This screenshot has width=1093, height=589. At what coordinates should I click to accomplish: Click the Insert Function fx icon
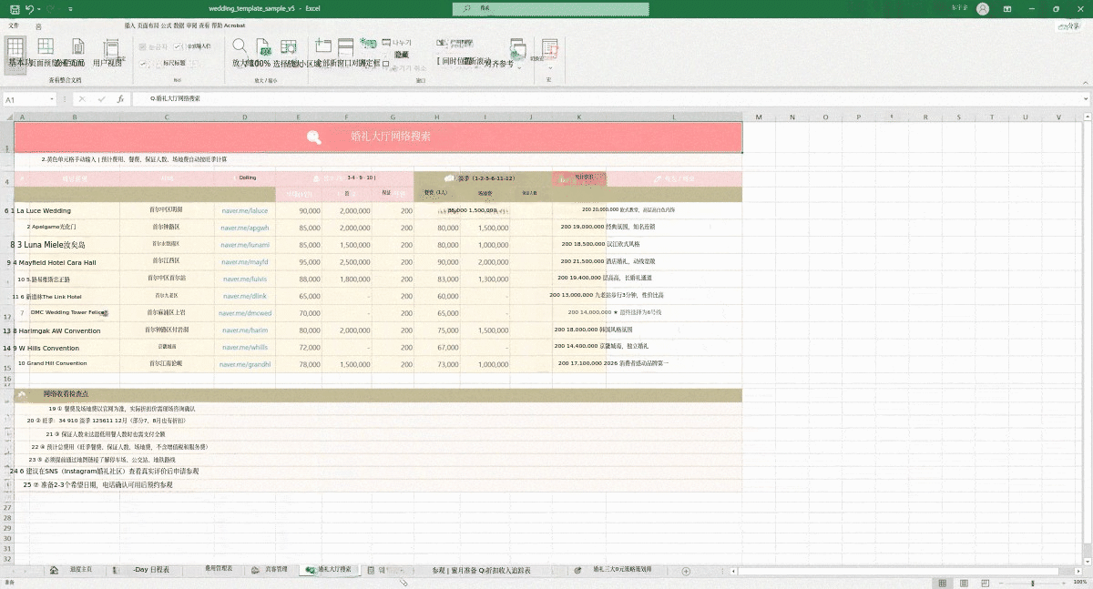pos(120,98)
